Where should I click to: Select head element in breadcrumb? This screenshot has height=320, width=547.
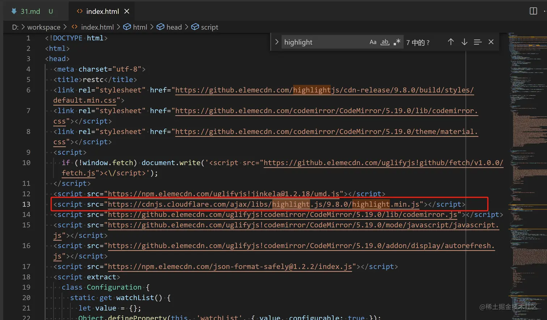click(169, 27)
